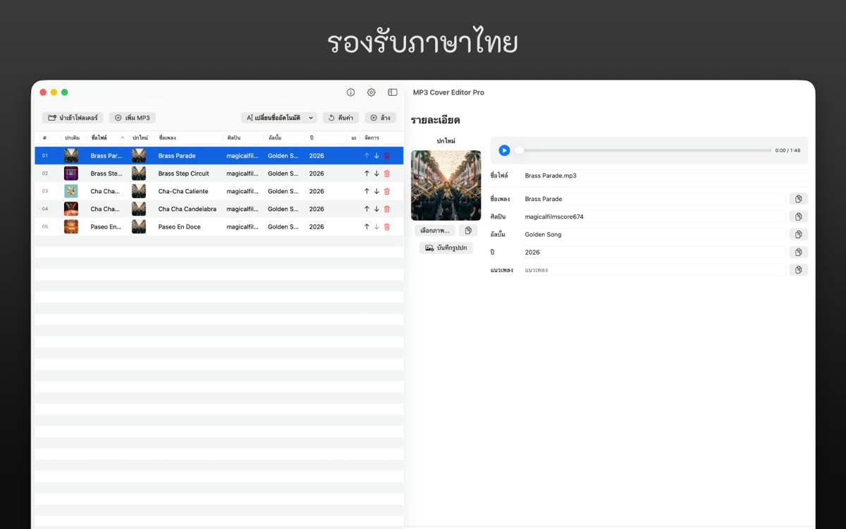
Task: Click the artist field magicalfilmscore674
Action: click(x=654, y=217)
